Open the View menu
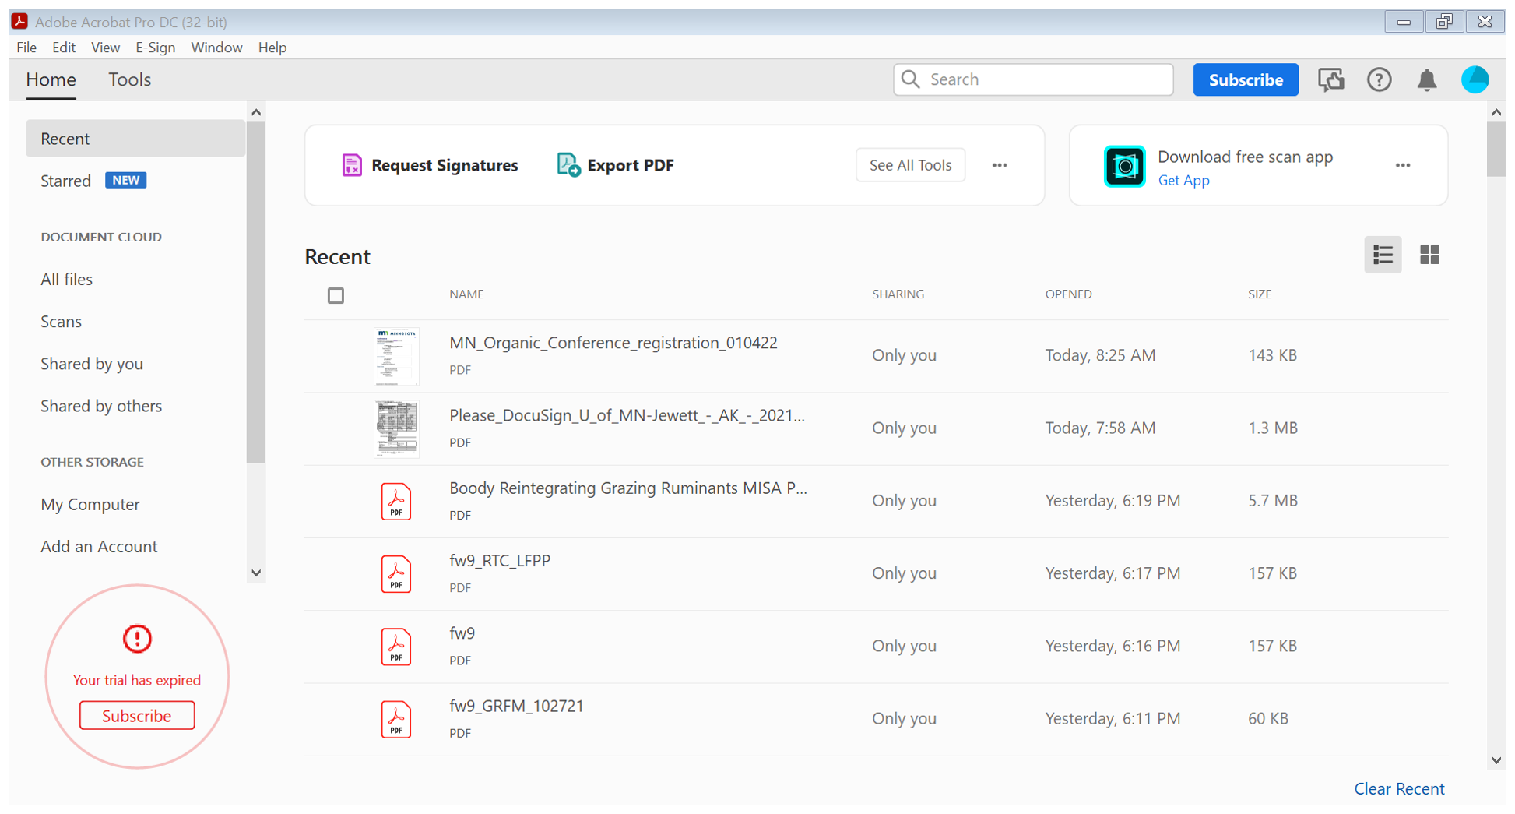Image resolution: width=1515 pixels, height=814 pixels. [105, 48]
